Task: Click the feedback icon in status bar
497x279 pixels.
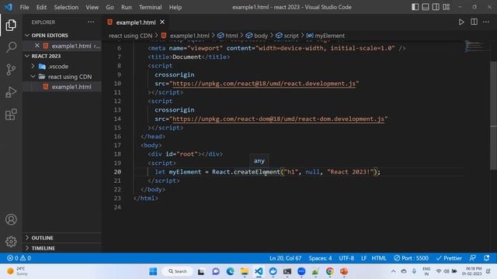Action: (473, 258)
